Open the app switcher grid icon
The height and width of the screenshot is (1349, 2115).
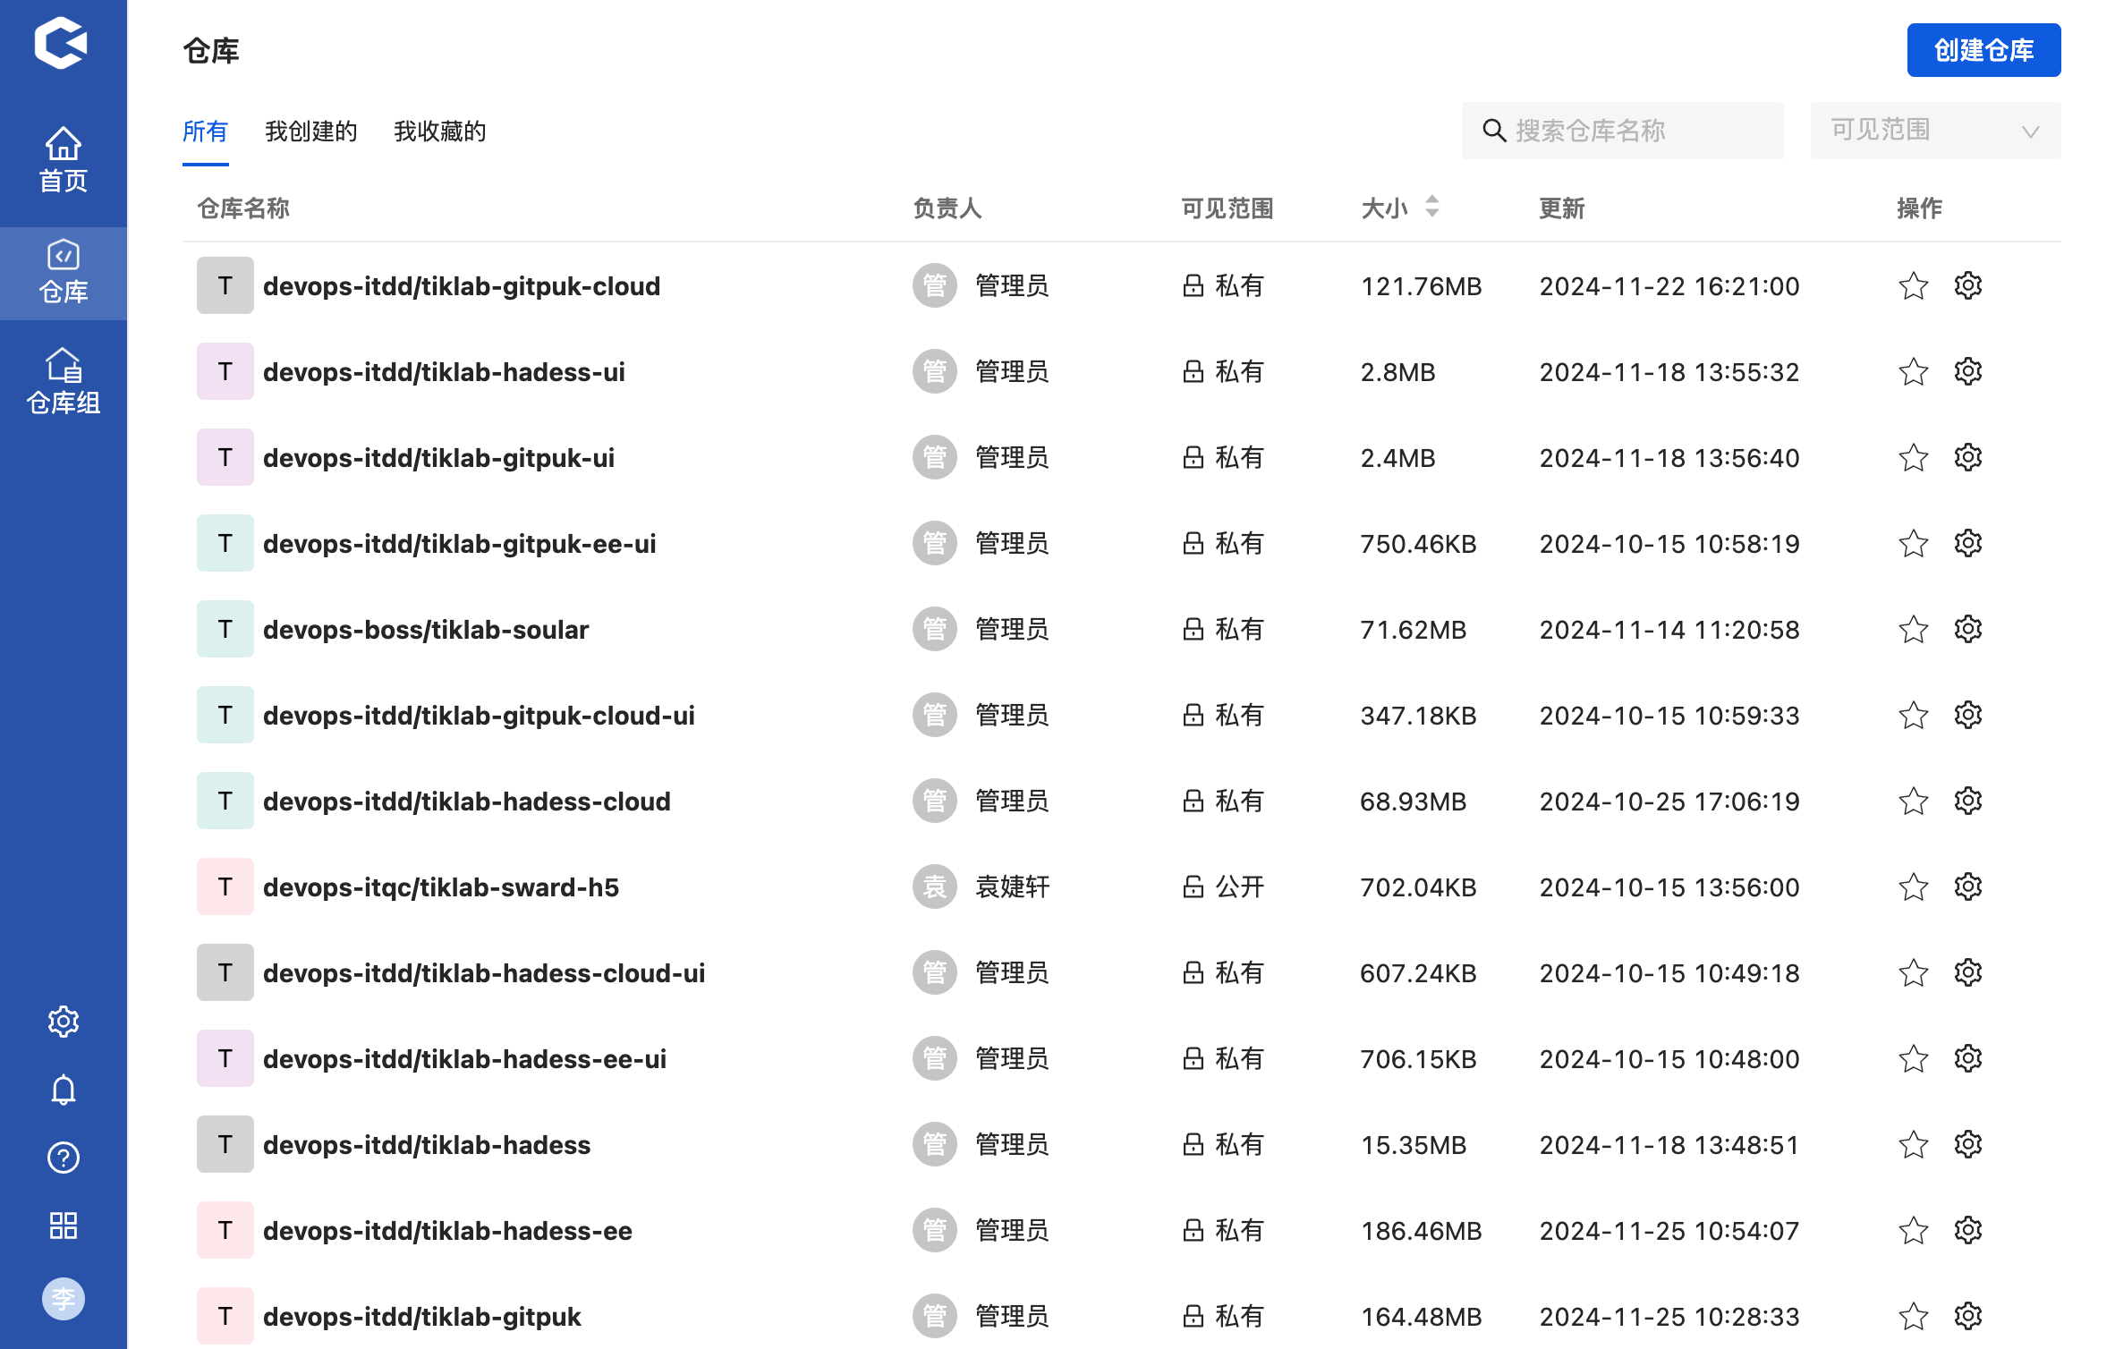[x=63, y=1226]
